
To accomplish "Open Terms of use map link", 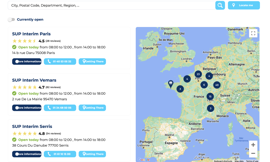I will click(x=252, y=161).
